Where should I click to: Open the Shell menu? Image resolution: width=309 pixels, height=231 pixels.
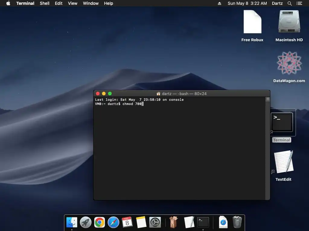pyautogui.click(x=45, y=3)
